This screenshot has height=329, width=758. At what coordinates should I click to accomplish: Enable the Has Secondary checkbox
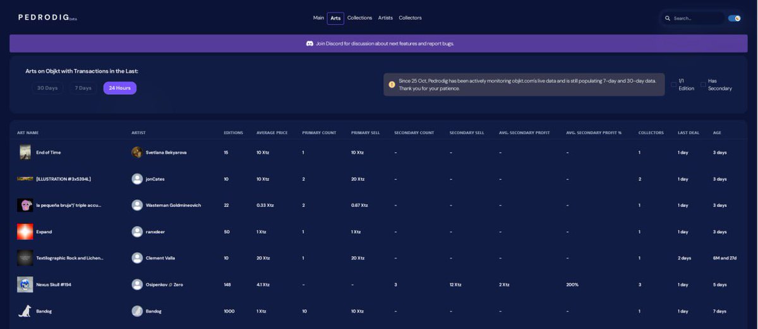tap(703, 84)
